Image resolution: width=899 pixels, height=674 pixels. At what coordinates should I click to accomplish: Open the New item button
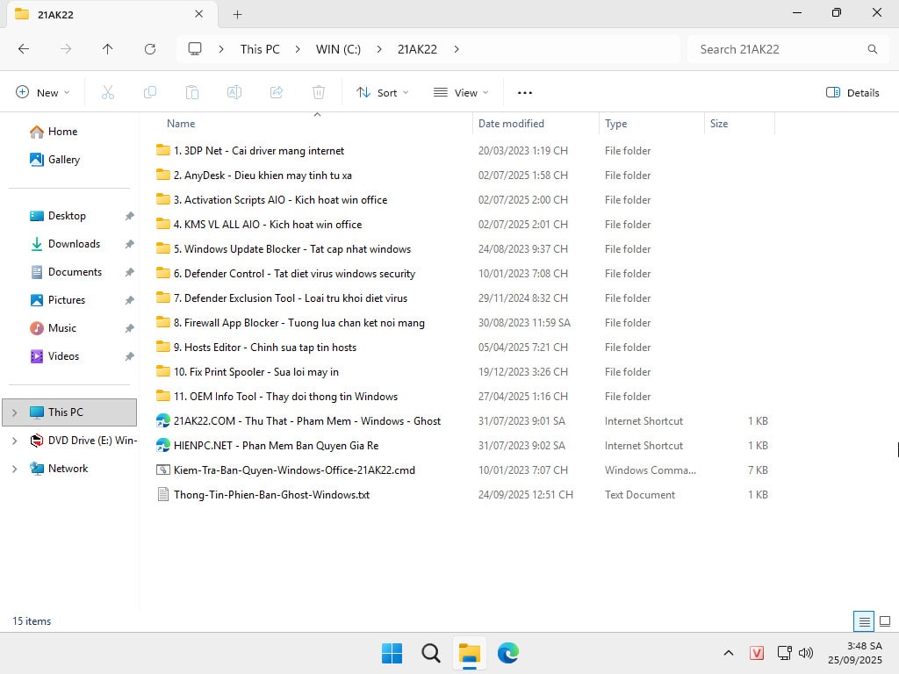pos(42,92)
